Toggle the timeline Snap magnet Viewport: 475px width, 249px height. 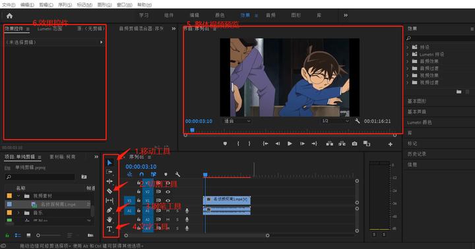(141, 175)
